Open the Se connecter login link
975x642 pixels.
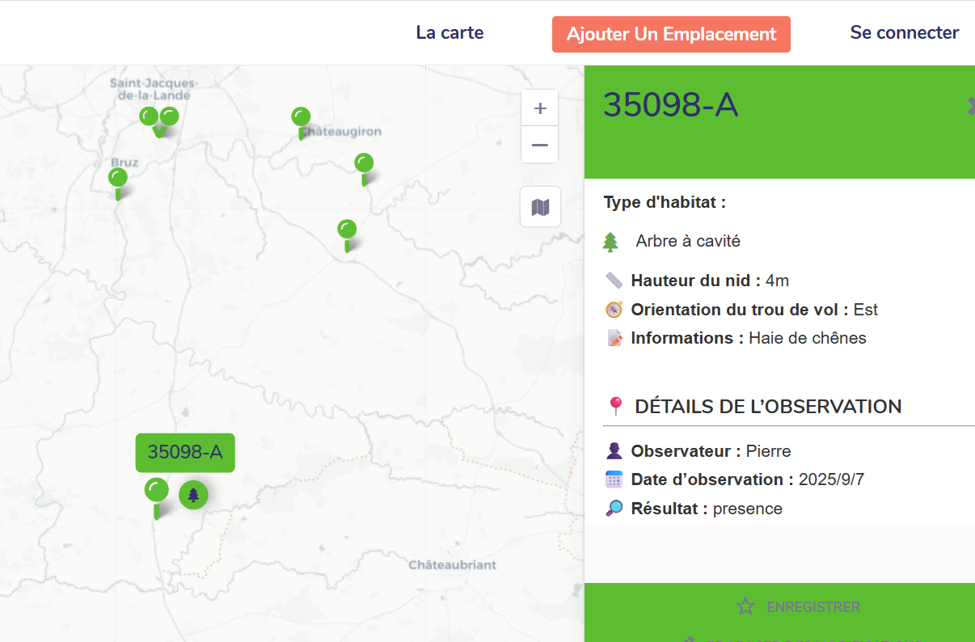pyautogui.click(x=904, y=33)
